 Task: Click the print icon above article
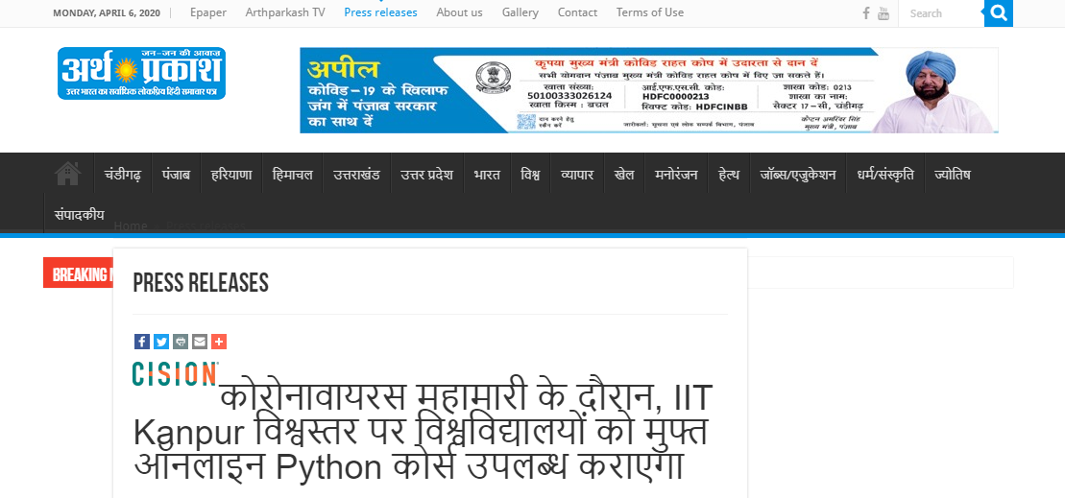tap(180, 342)
